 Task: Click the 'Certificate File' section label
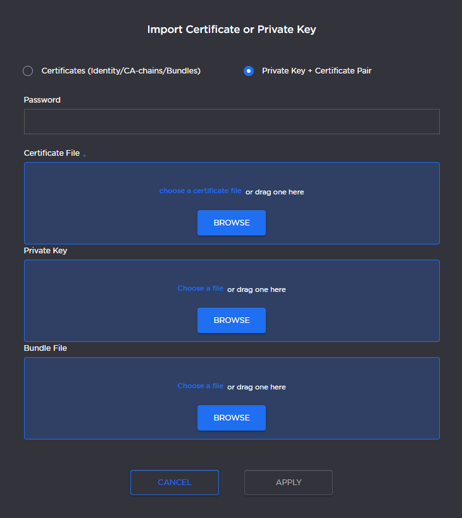tap(51, 153)
